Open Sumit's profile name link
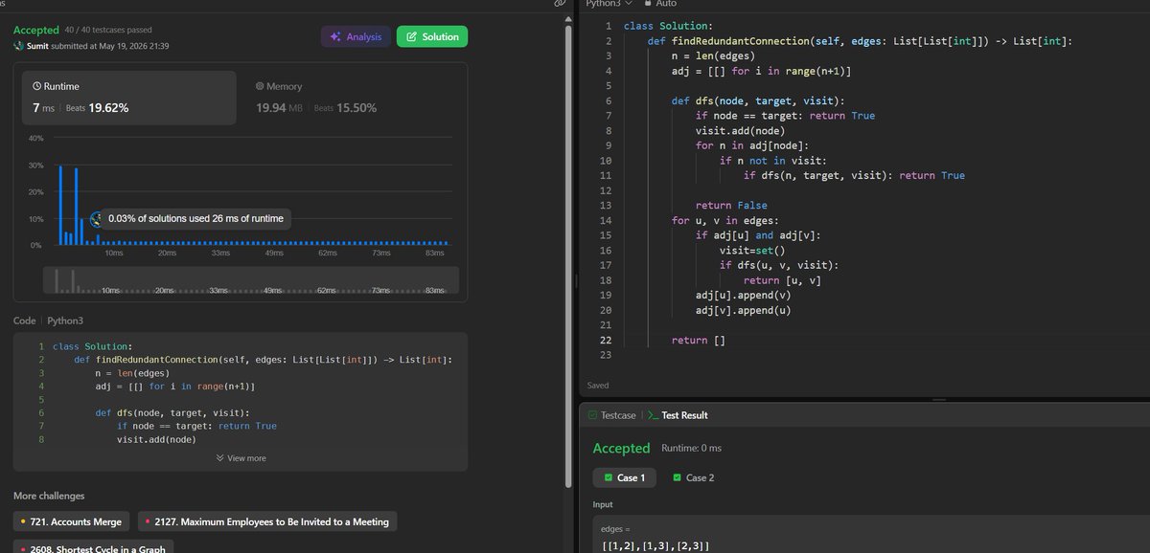 [x=39, y=46]
